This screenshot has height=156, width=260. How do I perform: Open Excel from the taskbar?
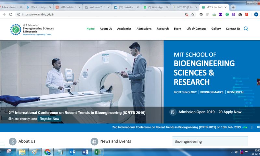97,152
